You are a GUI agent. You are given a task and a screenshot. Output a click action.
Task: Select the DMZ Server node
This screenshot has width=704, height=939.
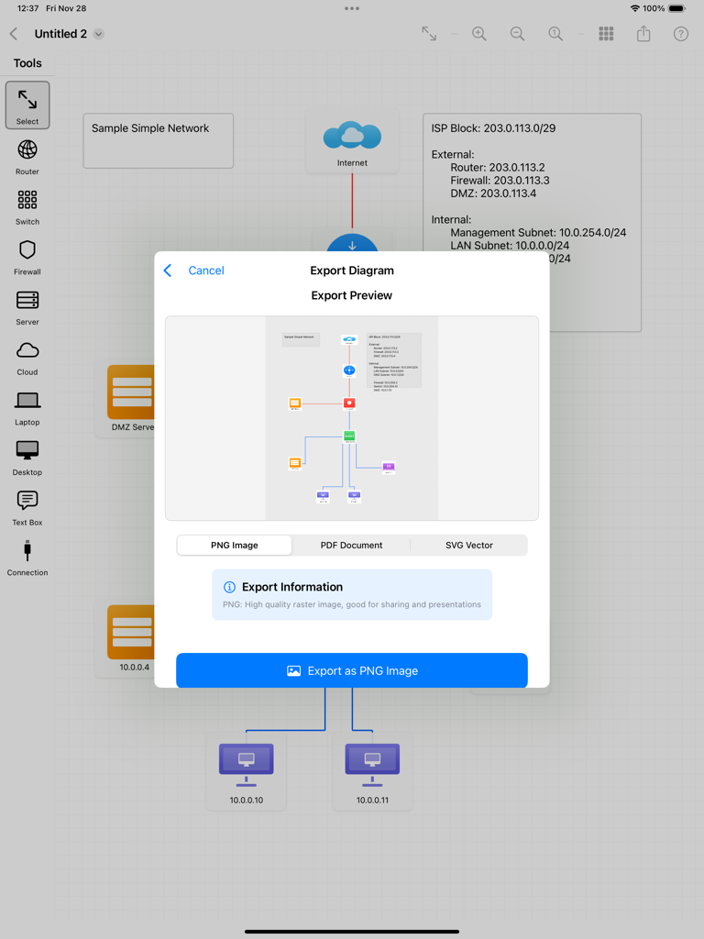point(125,398)
